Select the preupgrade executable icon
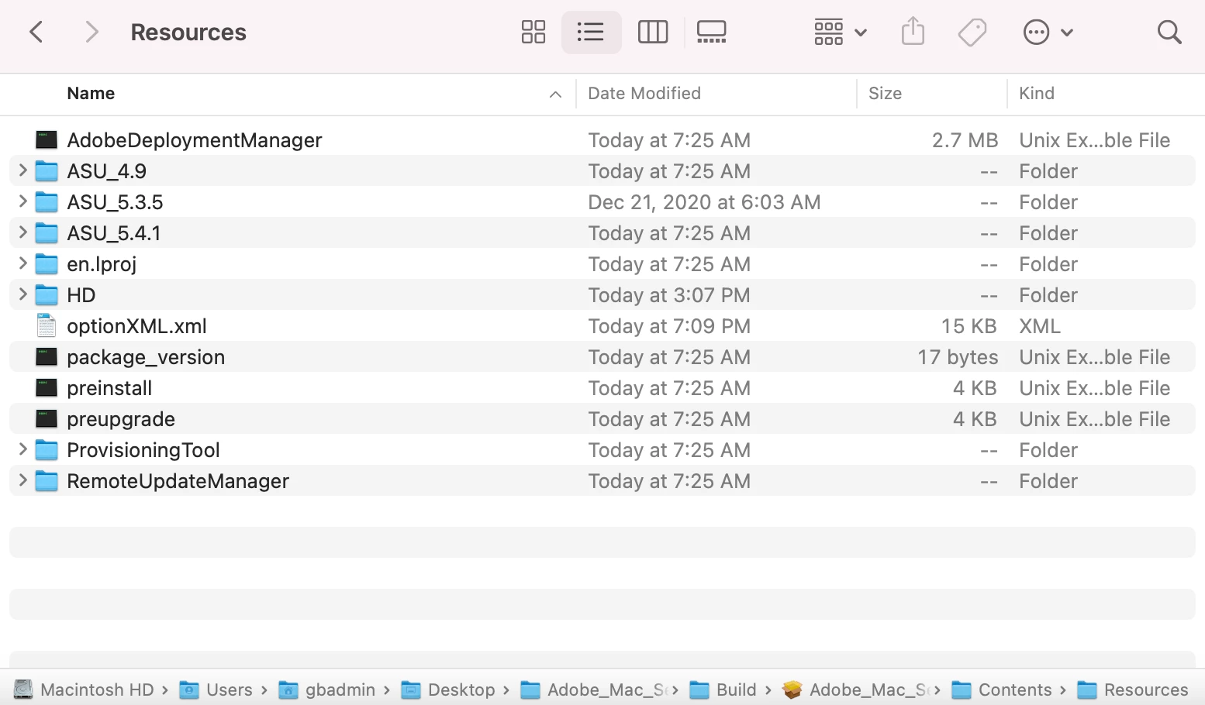The height and width of the screenshot is (705, 1205). 47,418
